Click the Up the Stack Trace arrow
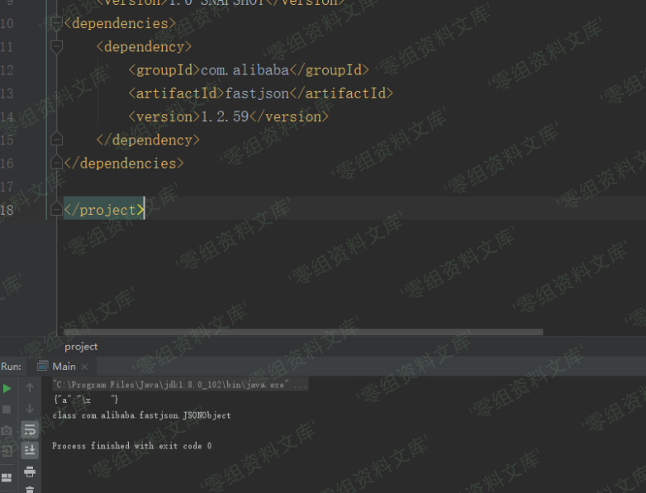This screenshot has height=493, width=646. coord(30,388)
